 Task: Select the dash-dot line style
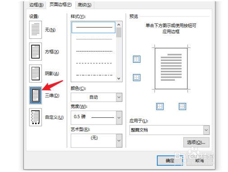pyautogui.click(x=94, y=75)
